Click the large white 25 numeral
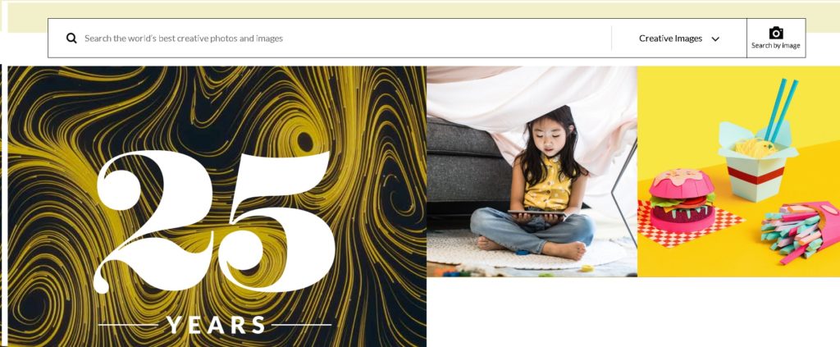Viewport: 840px width, 347px height. (213, 221)
